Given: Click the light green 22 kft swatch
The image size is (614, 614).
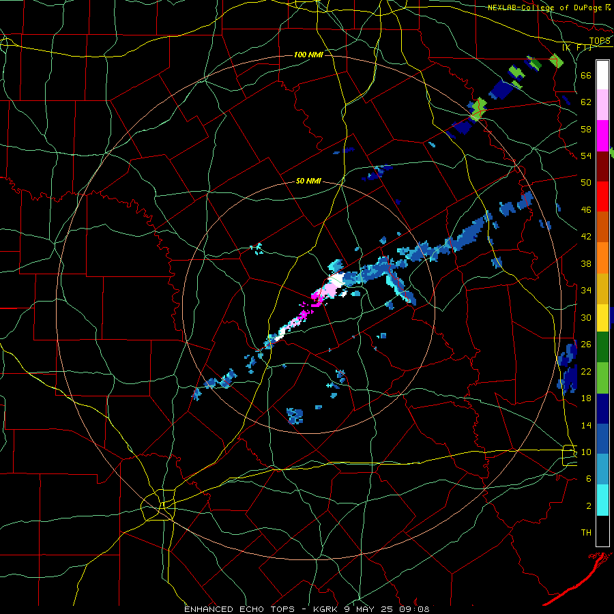Looking at the screenshot, I should [x=602, y=378].
